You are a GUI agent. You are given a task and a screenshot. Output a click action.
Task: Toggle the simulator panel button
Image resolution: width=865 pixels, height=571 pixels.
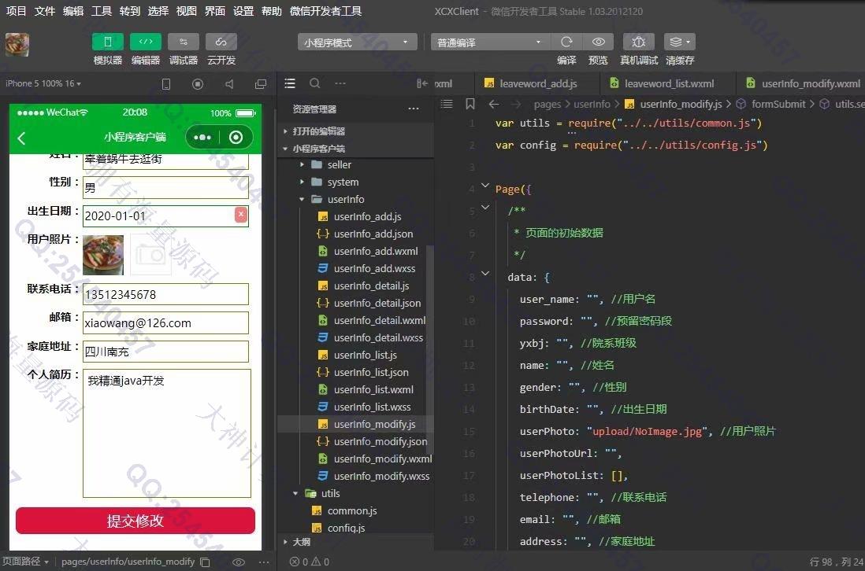coord(108,42)
